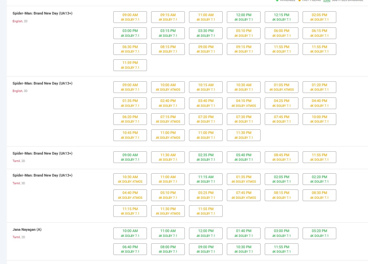Screen dimensions: 368x264
Task: Book 07:15 PM Dolby Atmos English 3D show
Action: pos(168,119)
